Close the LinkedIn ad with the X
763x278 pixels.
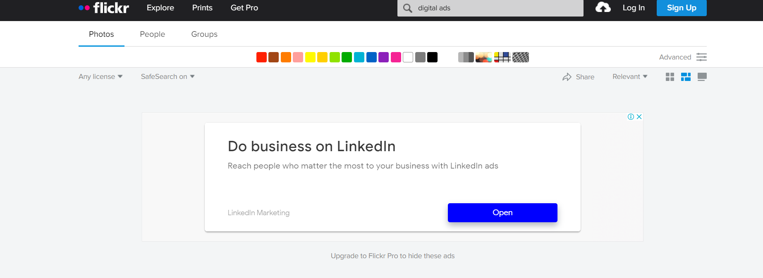click(x=639, y=116)
